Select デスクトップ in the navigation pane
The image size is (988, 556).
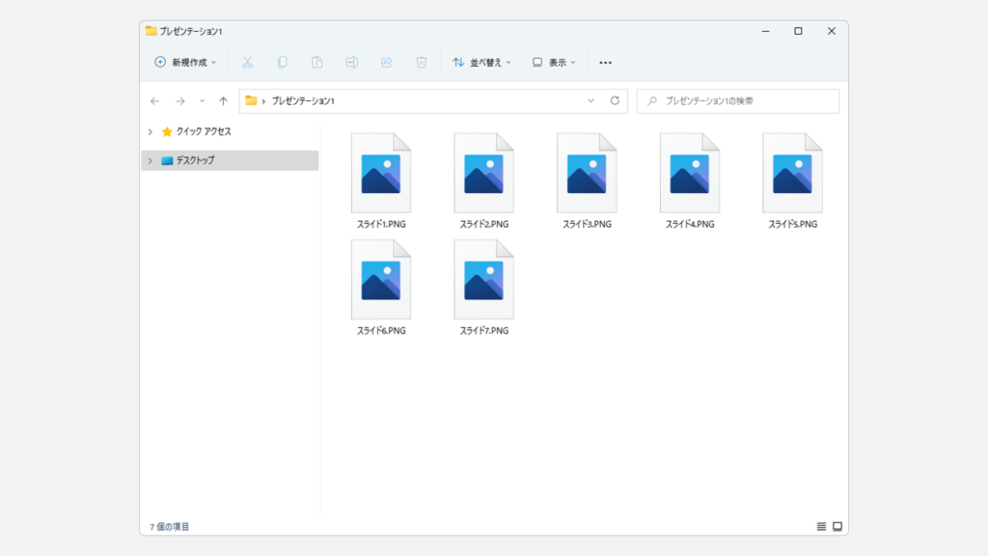click(195, 160)
